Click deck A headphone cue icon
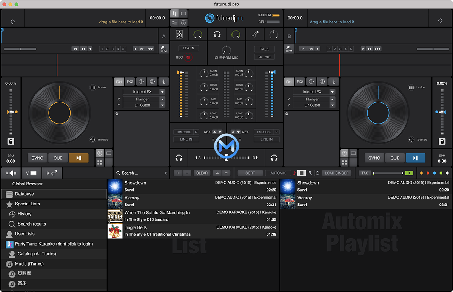Image resolution: width=453 pixels, height=292 pixels. [x=179, y=158]
